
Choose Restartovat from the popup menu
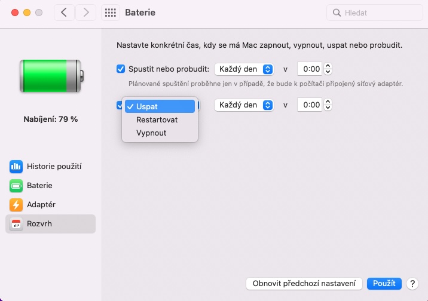coord(157,119)
